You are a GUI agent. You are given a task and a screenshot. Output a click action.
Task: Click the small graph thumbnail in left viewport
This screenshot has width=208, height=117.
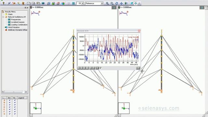click(x=35, y=13)
